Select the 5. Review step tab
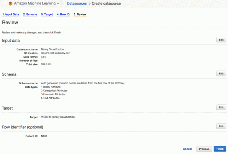 pos(80,14)
